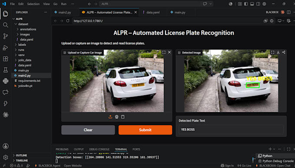This screenshot has height=168, width=295.
Task: Add a new terminal with plus icon
Action: point(270,149)
